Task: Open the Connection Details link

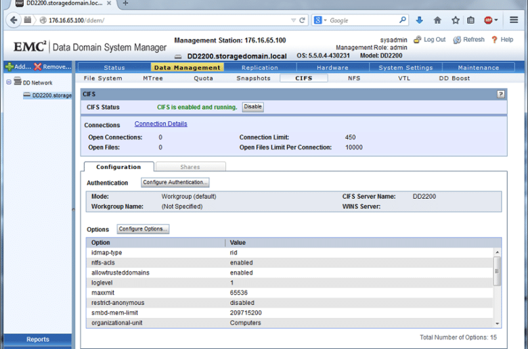Action: [x=160, y=124]
